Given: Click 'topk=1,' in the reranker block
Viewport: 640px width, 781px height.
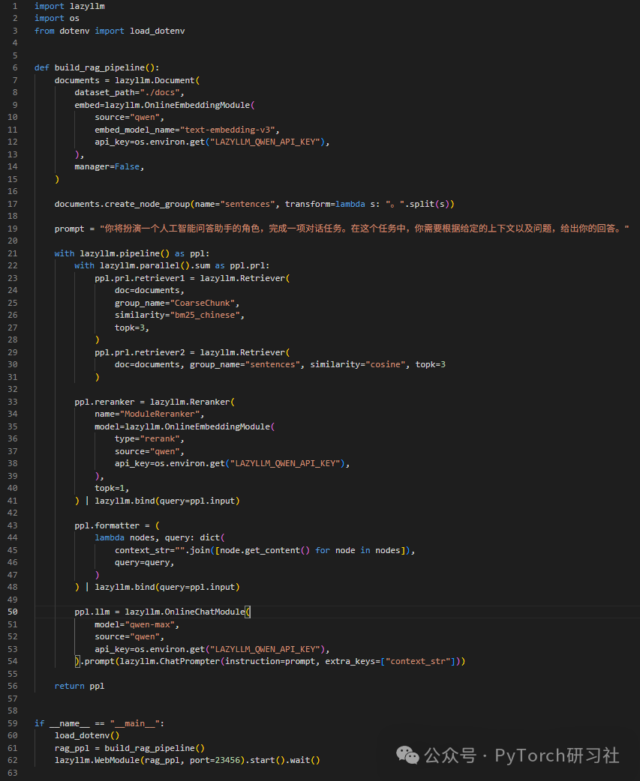Looking at the screenshot, I should [x=112, y=488].
